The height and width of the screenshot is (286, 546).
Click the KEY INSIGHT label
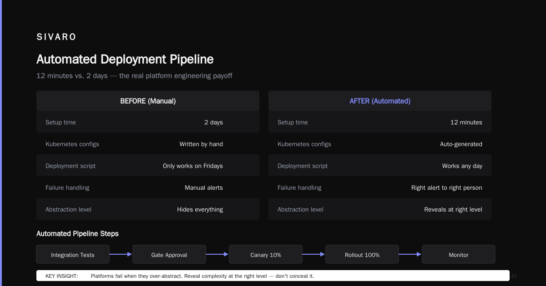62,276
